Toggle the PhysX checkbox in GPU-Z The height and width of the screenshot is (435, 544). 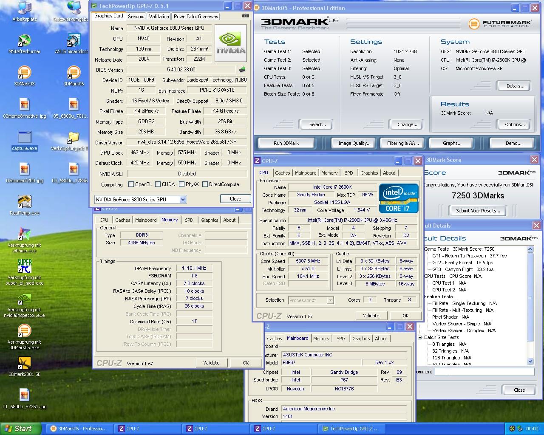point(182,184)
